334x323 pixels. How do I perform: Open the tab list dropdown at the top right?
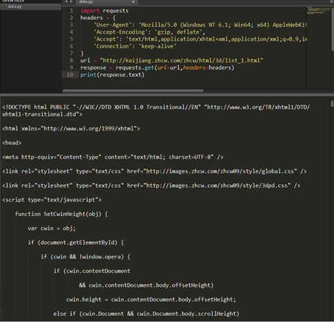(332, 1)
